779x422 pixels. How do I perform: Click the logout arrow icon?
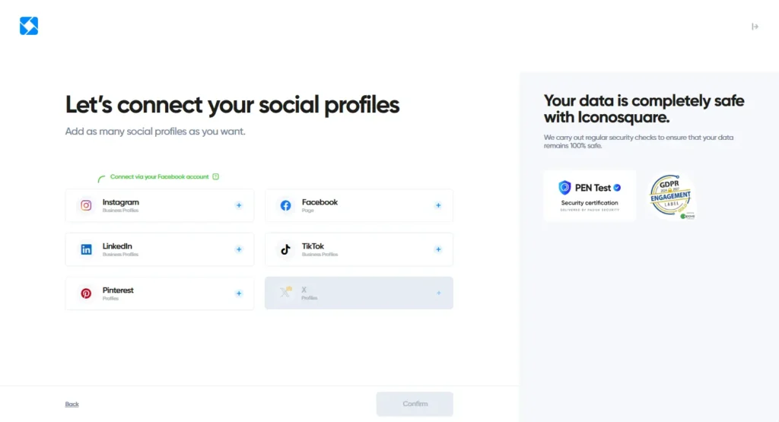click(x=755, y=27)
